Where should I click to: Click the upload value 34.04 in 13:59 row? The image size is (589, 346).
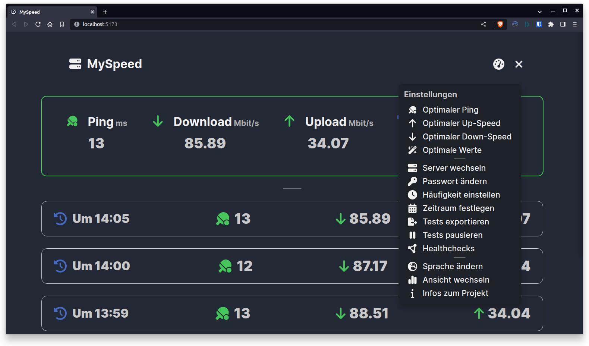click(509, 313)
